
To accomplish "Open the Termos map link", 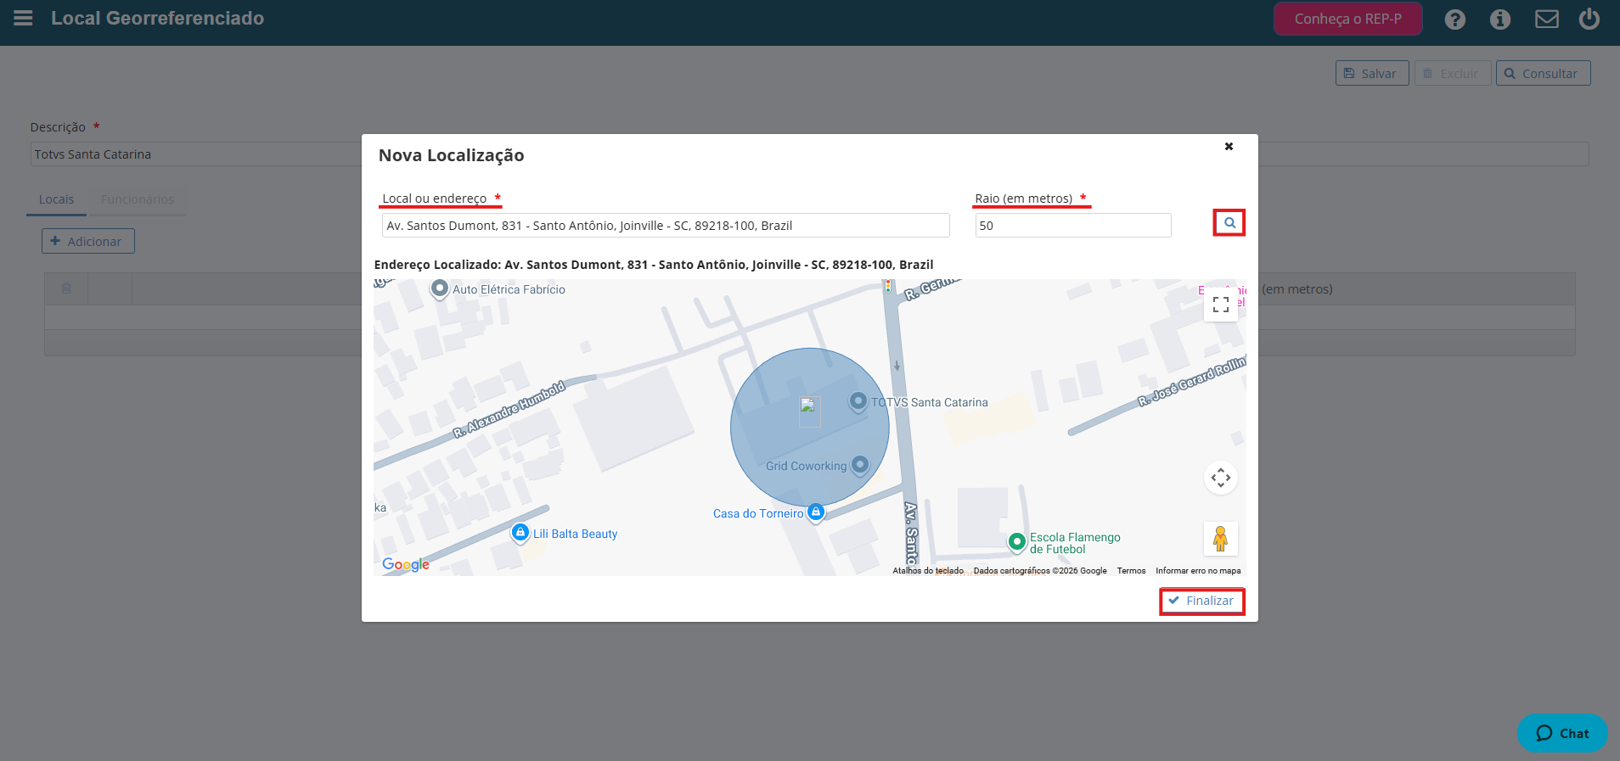I will 1131,571.
